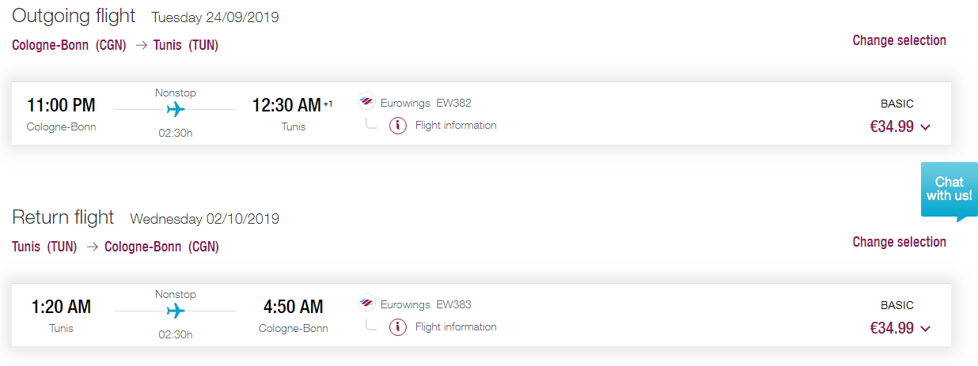Click the 1:20 AM Tunis departure time

(x=61, y=307)
